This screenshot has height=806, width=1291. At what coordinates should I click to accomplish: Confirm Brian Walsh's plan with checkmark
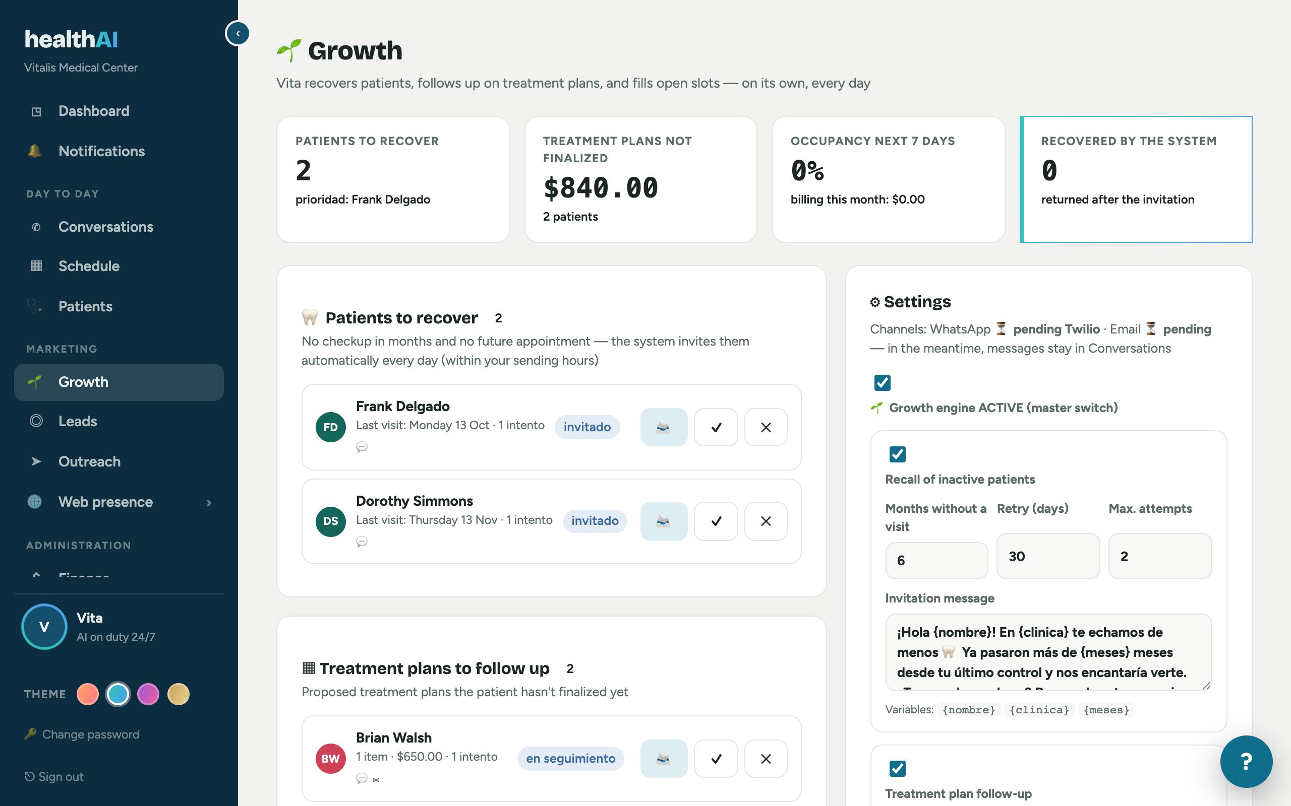(x=716, y=759)
